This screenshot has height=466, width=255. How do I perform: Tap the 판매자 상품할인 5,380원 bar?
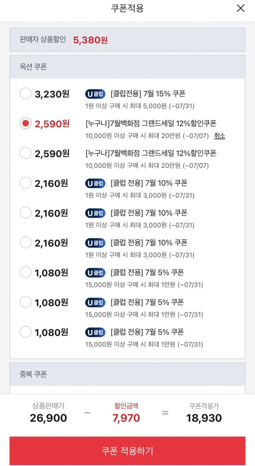[127, 40]
